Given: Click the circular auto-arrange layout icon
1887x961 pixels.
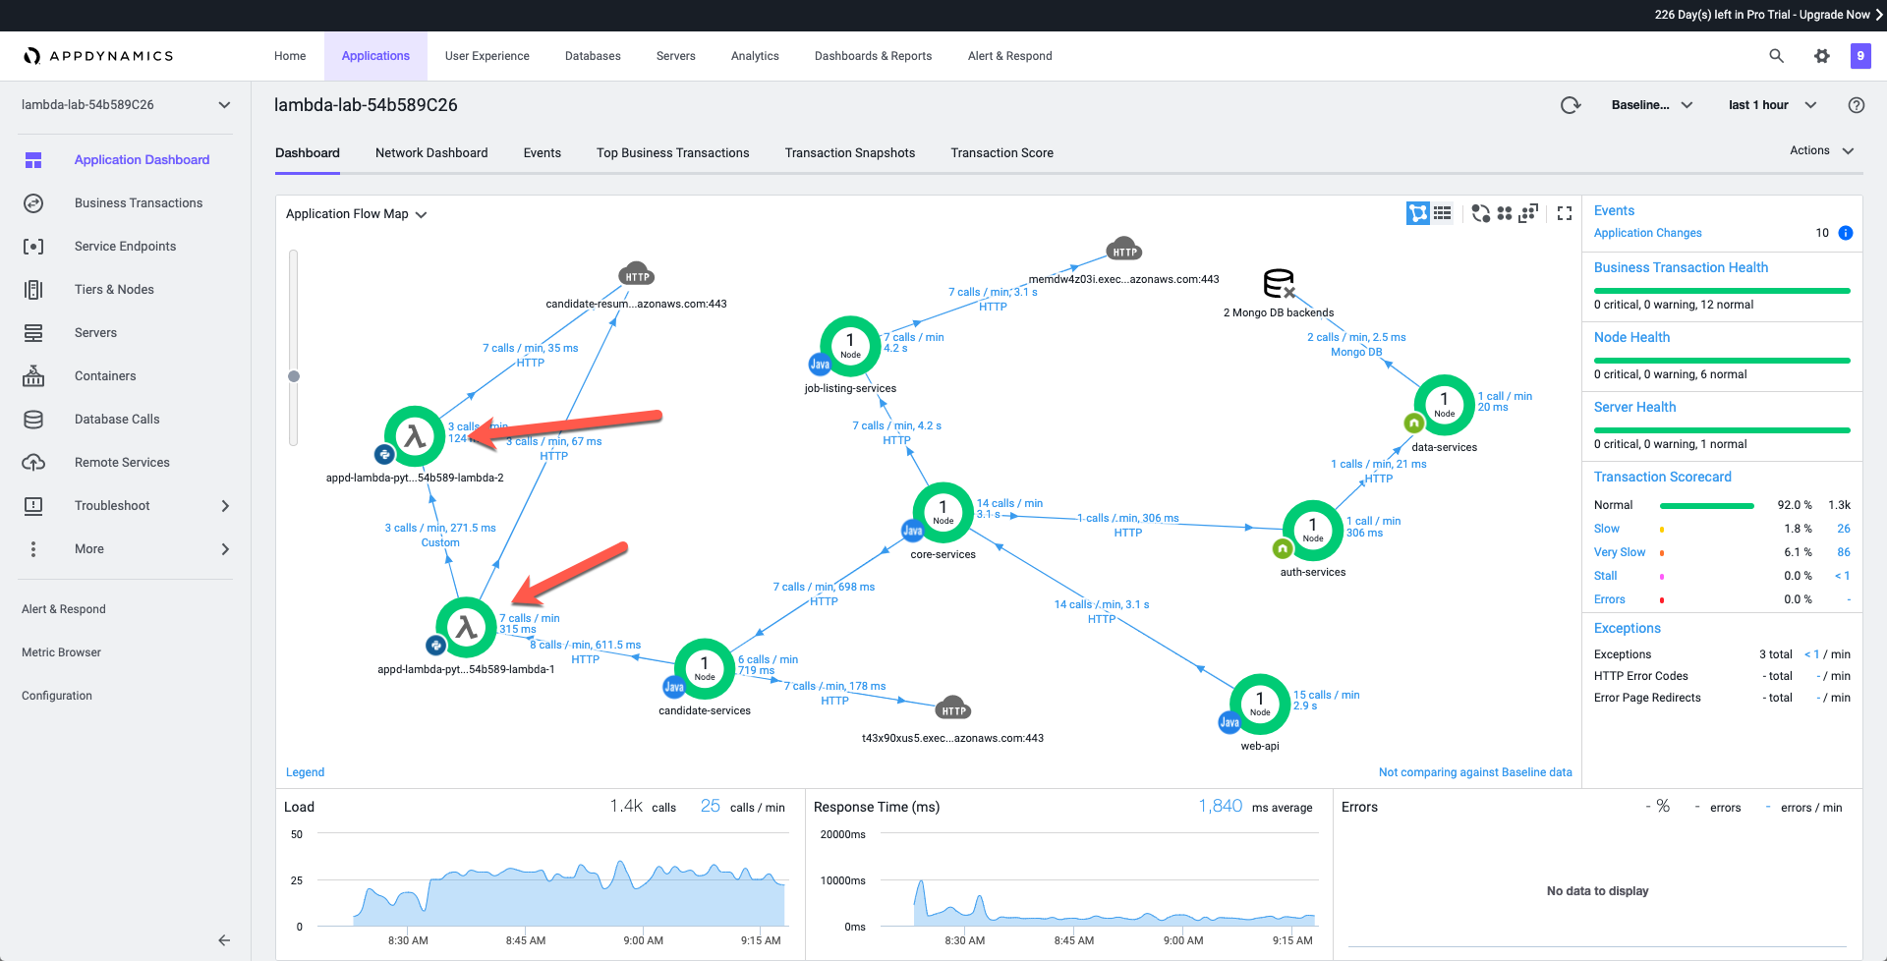Looking at the screenshot, I should click(1480, 213).
